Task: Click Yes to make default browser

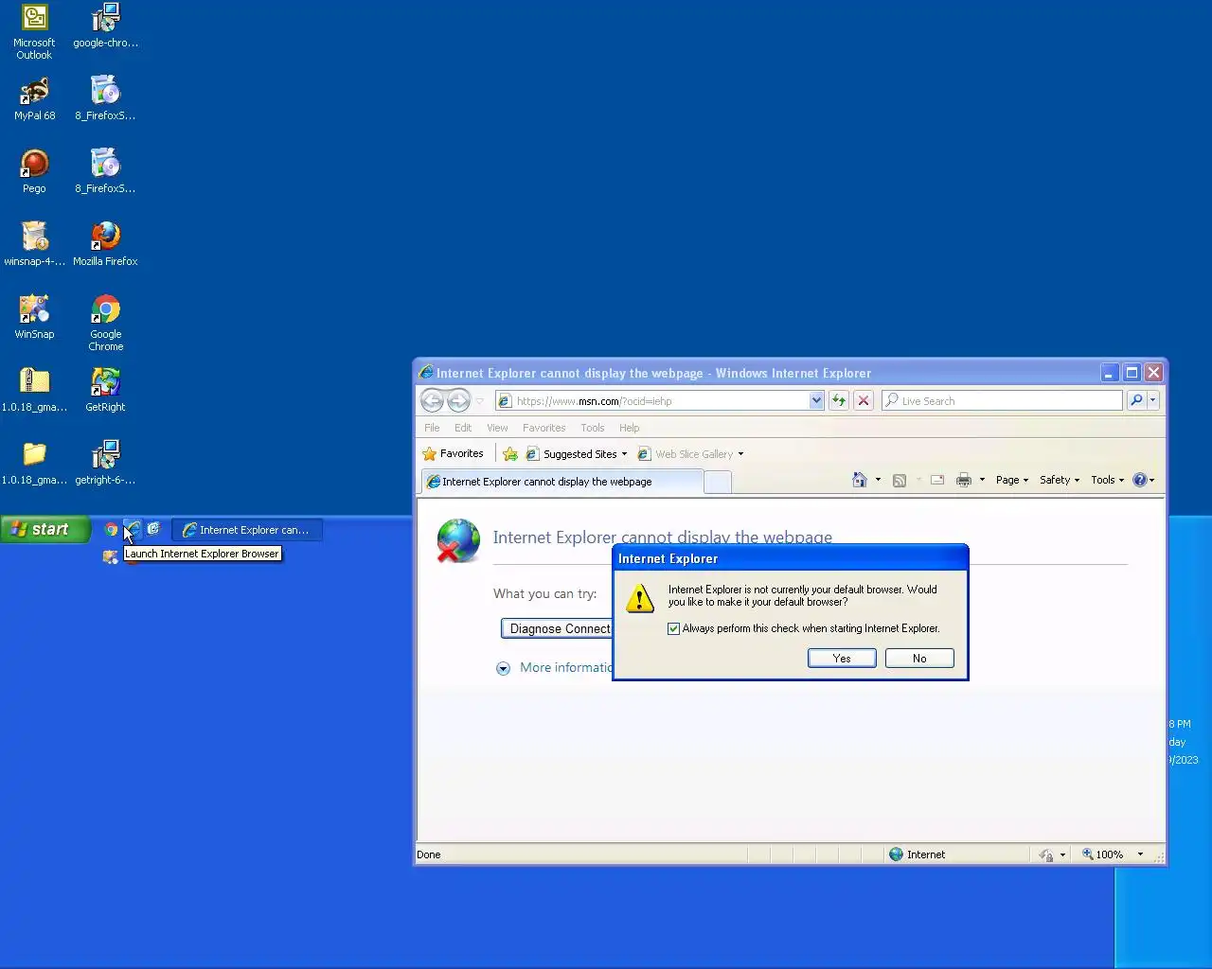Action: coord(842,659)
